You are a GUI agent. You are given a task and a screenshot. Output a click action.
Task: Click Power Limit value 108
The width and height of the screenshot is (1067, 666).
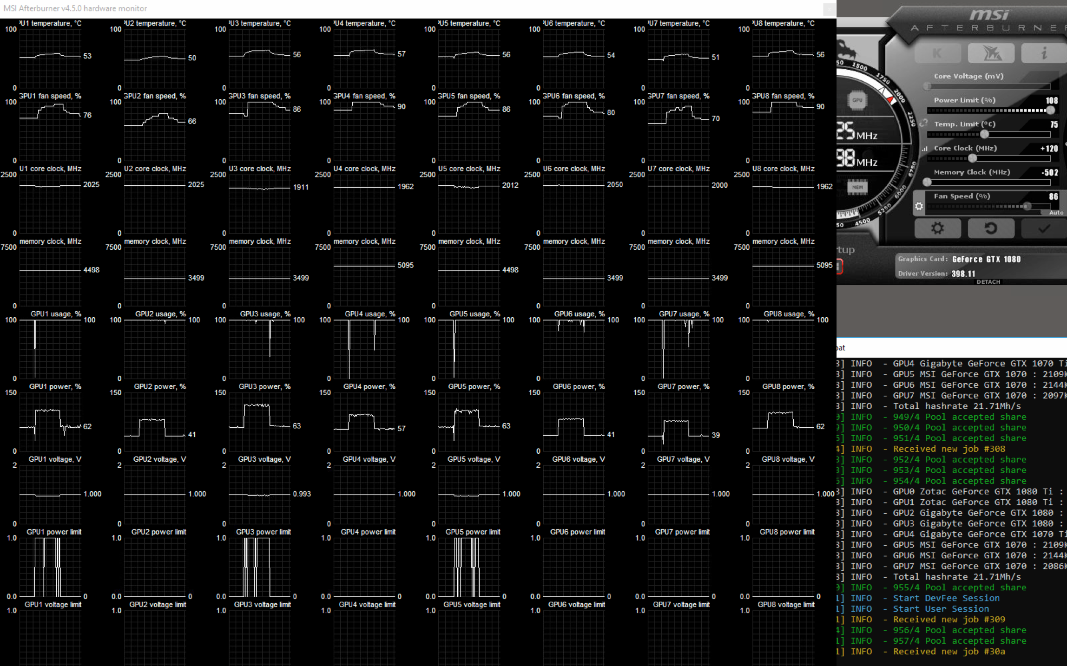(x=1052, y=100)
